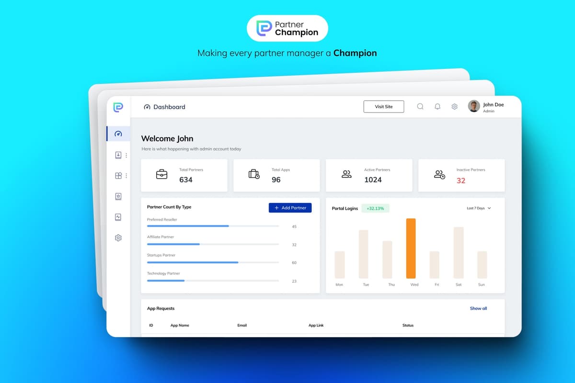Click the Total Apps suitcase icon
This screenshot has width=575, height=383.
pyautogui.click(x=254, y=174)
